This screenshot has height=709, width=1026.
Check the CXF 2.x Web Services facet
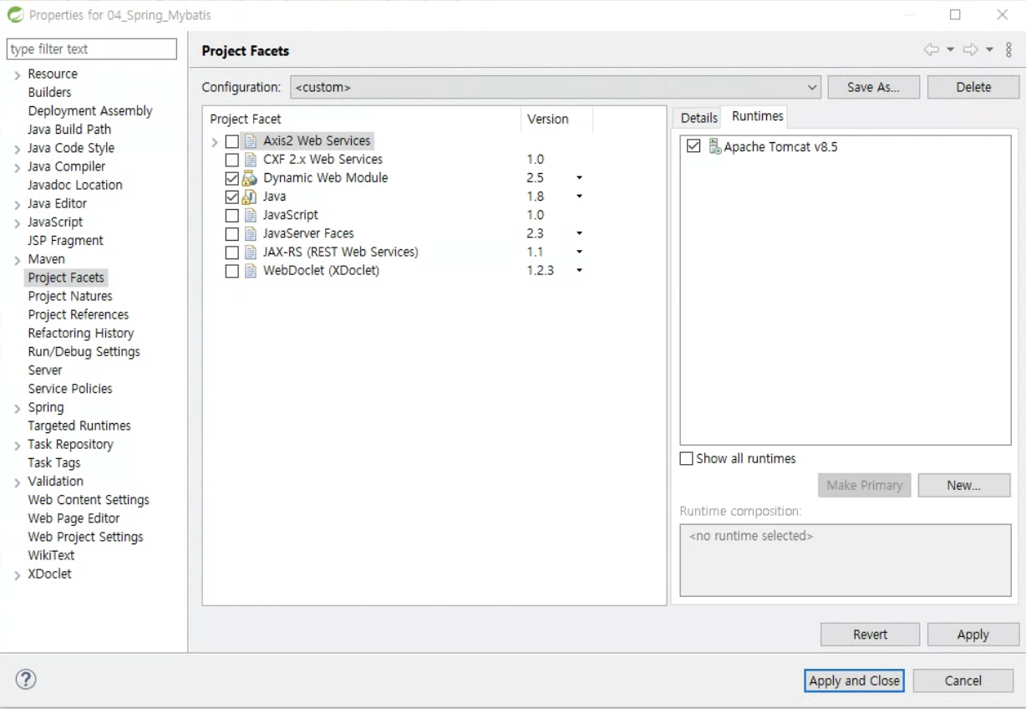point(232,160)
